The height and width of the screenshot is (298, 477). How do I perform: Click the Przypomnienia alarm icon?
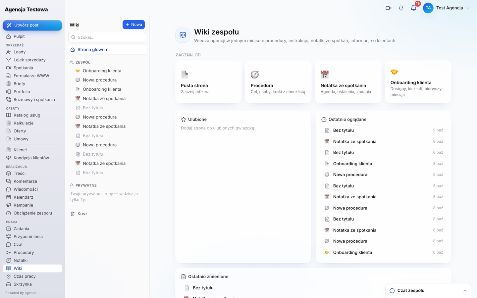(9, 237)
